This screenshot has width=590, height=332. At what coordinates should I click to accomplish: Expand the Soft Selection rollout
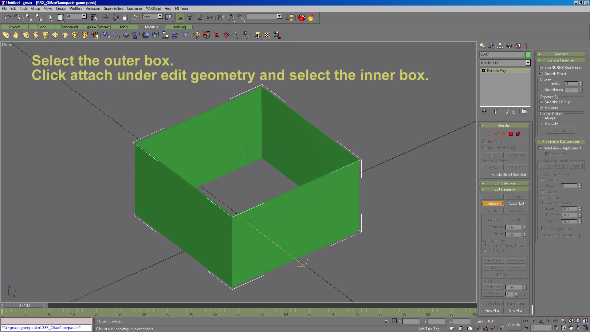[x=504, y=183]
